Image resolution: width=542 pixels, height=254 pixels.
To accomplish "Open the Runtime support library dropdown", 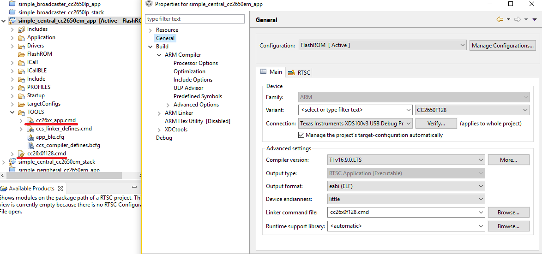I will (481, 226).
